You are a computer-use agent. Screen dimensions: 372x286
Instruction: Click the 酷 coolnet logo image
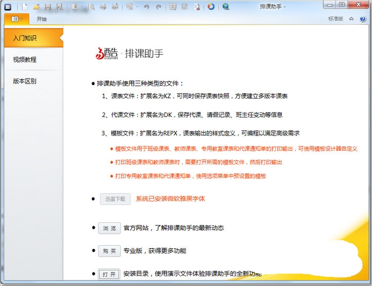click(x=107, y=53)
